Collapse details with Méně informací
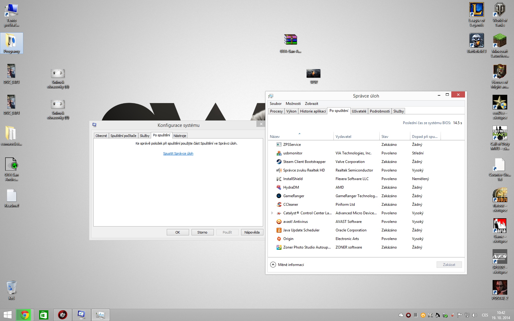 click(x=287, y=265)
